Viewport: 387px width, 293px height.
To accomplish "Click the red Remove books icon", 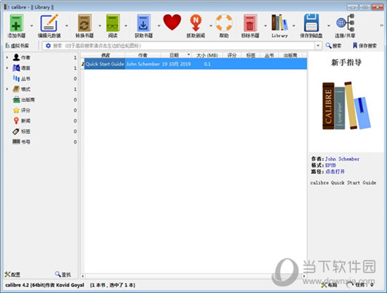I will coord(250,23).
